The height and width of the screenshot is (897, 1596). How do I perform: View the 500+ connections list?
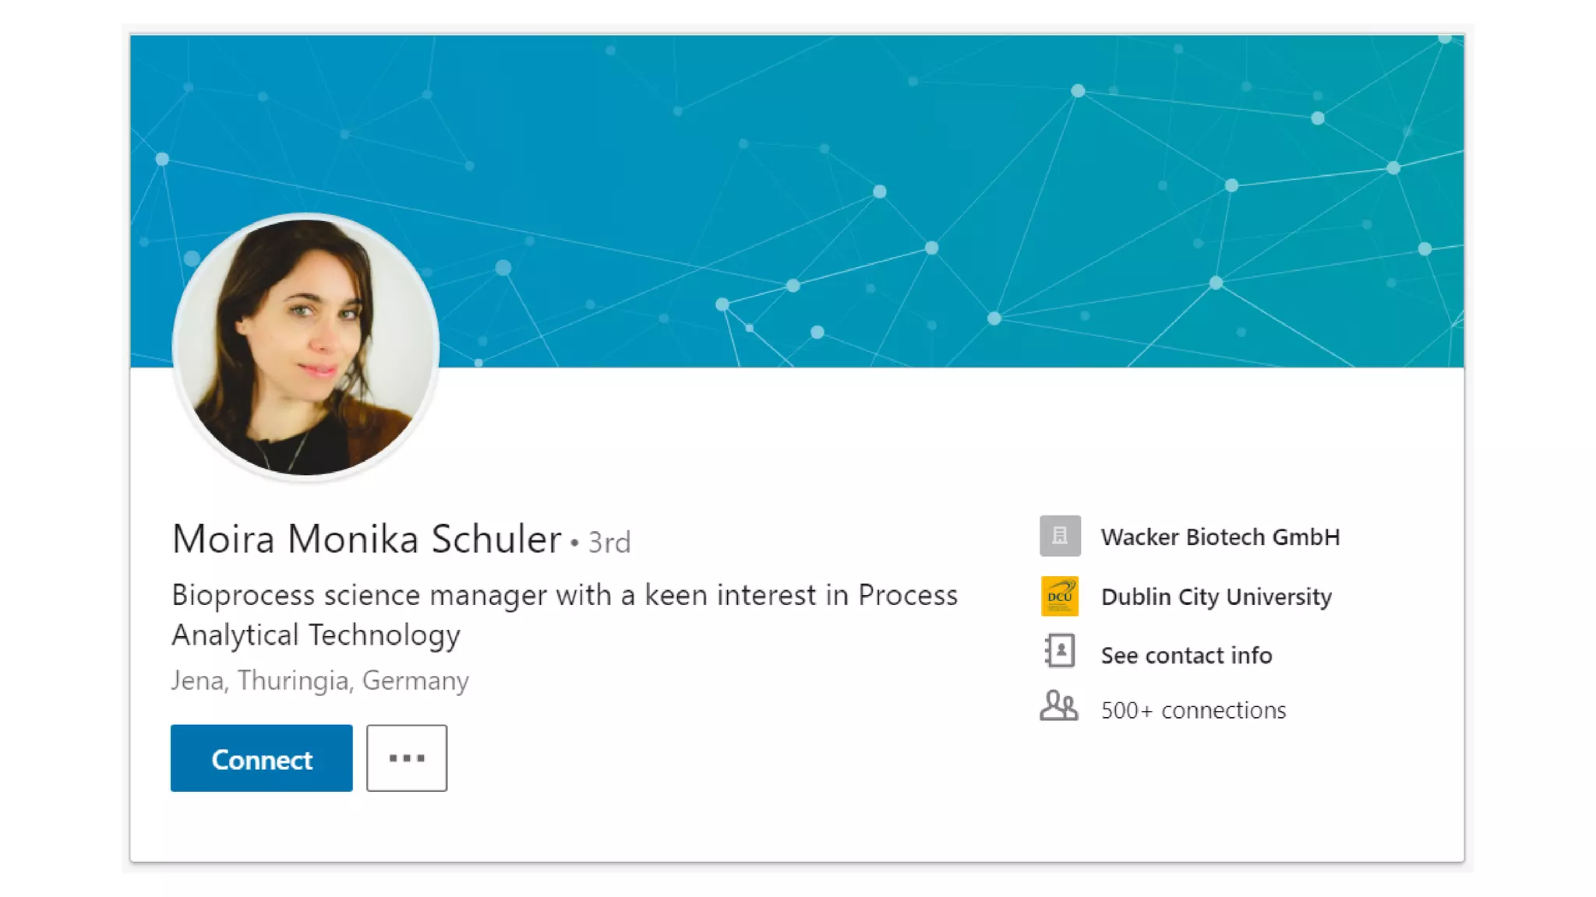tap(1193, 710)
